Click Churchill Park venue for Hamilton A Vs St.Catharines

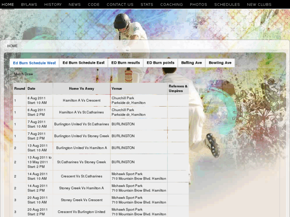128,112
